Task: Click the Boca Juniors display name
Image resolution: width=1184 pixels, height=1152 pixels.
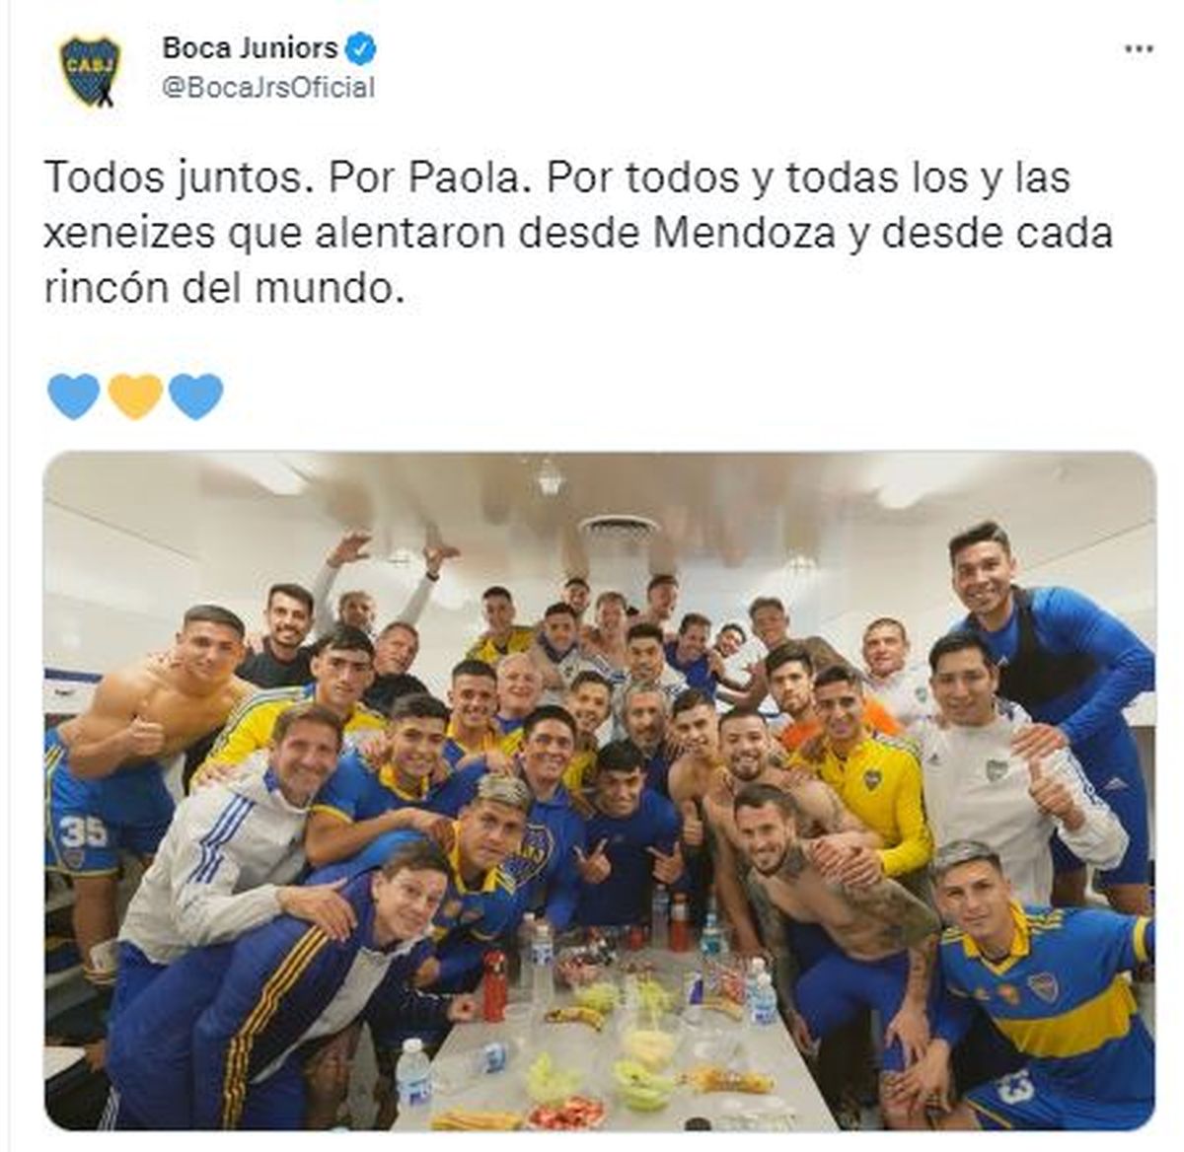Action: tap(250, 46)
